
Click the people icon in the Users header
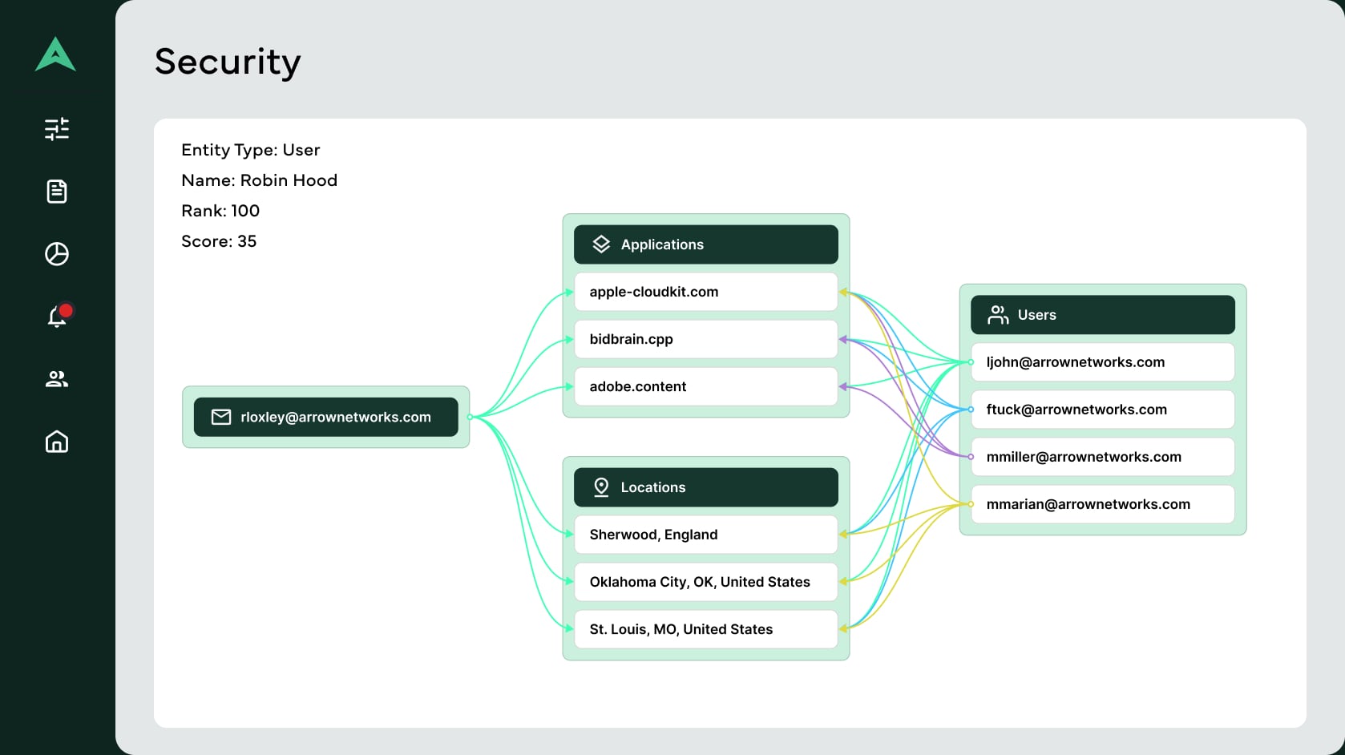[998, 314]
